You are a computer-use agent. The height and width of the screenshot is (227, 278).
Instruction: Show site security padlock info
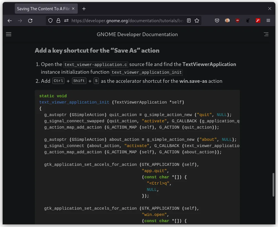[x=58, y=20]
